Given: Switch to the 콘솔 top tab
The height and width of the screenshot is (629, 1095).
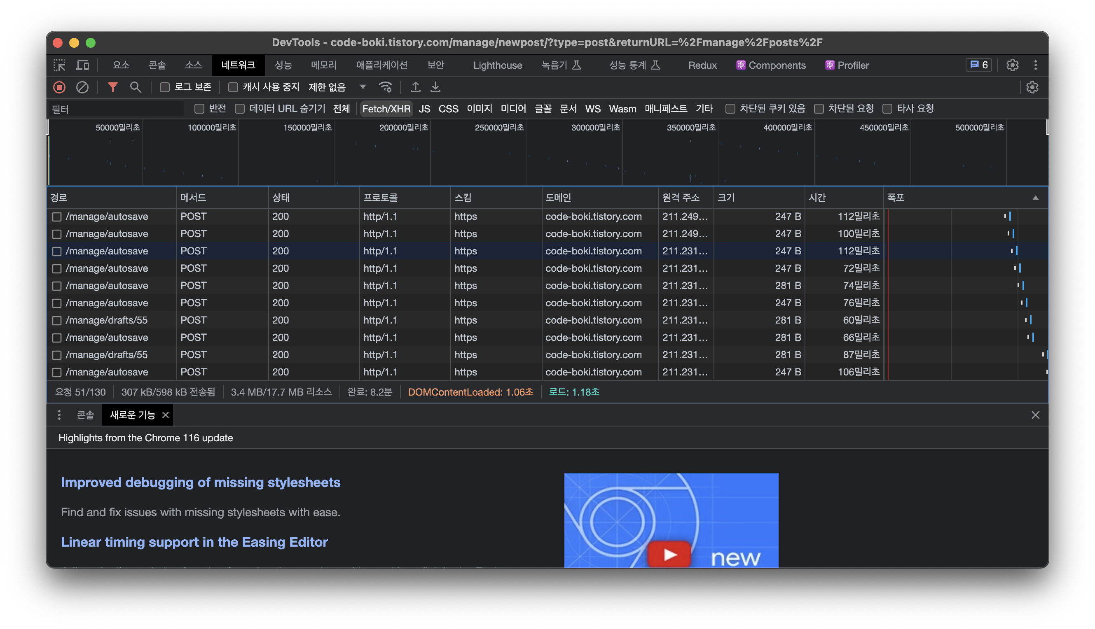Looking at the screenshot, I should click(x=157, y=65).
